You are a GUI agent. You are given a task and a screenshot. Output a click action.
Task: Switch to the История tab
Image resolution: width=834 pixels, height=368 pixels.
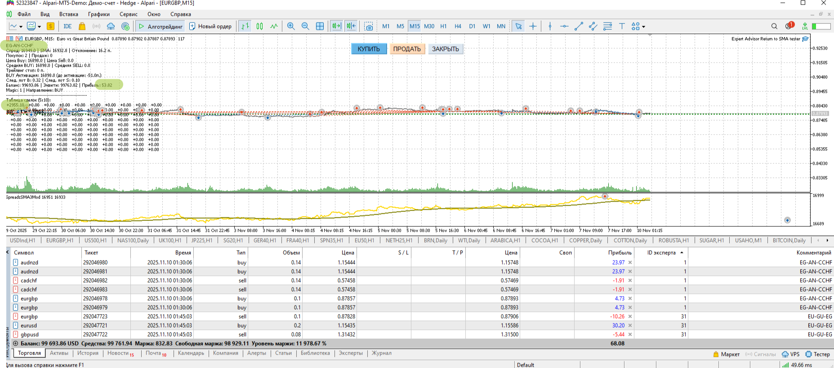coord(88,353)
